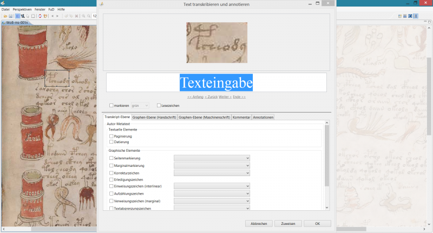
Task: Check the Erledigungszeichen option
Action: tap(111, 180)
